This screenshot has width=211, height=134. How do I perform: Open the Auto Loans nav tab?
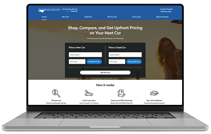coord(136,17)
